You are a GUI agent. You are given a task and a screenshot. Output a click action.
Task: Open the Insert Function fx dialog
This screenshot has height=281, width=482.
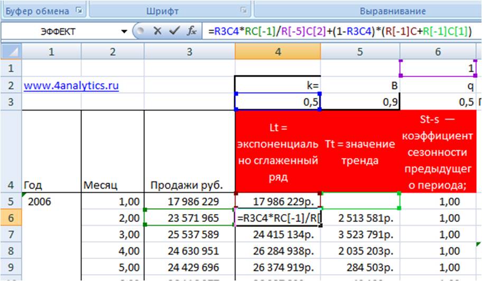(192, 31)
